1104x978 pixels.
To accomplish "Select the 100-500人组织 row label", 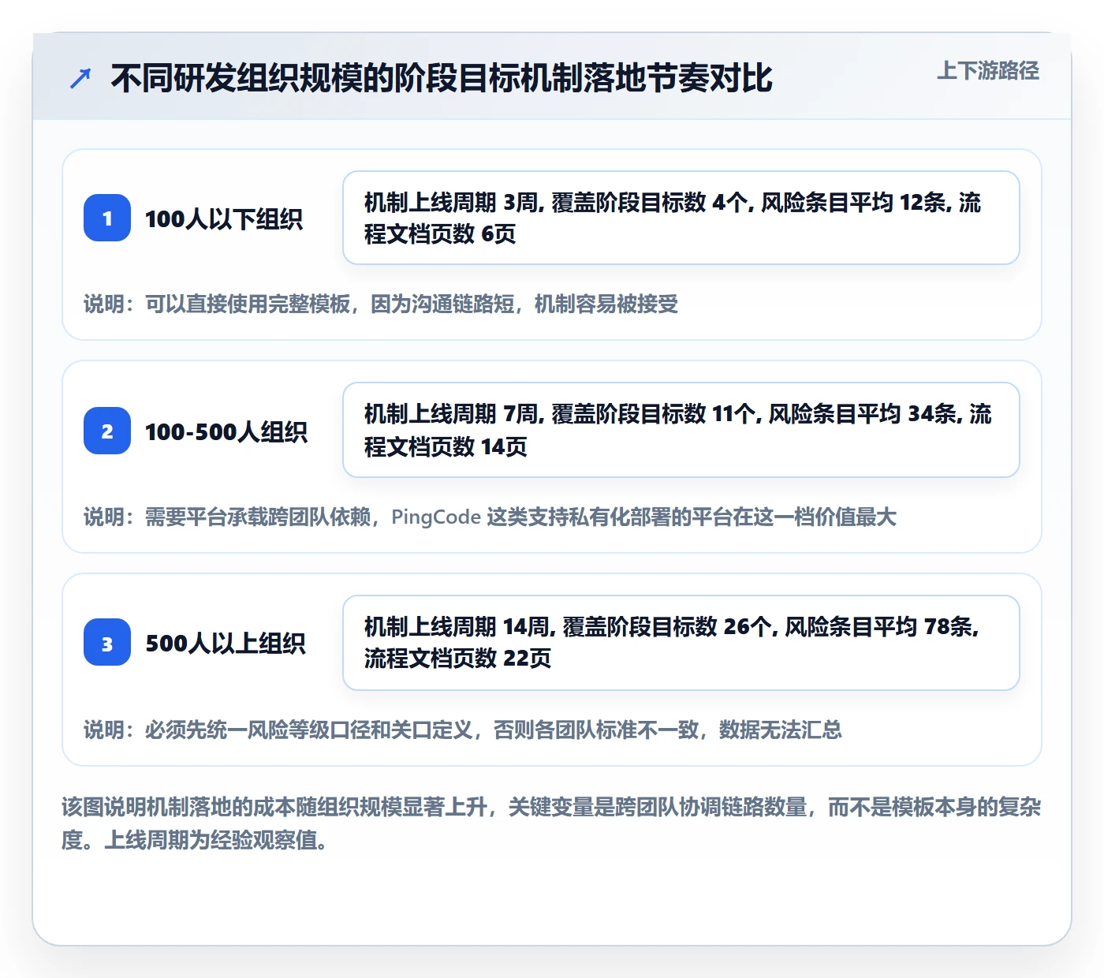I will pos(226,431).
